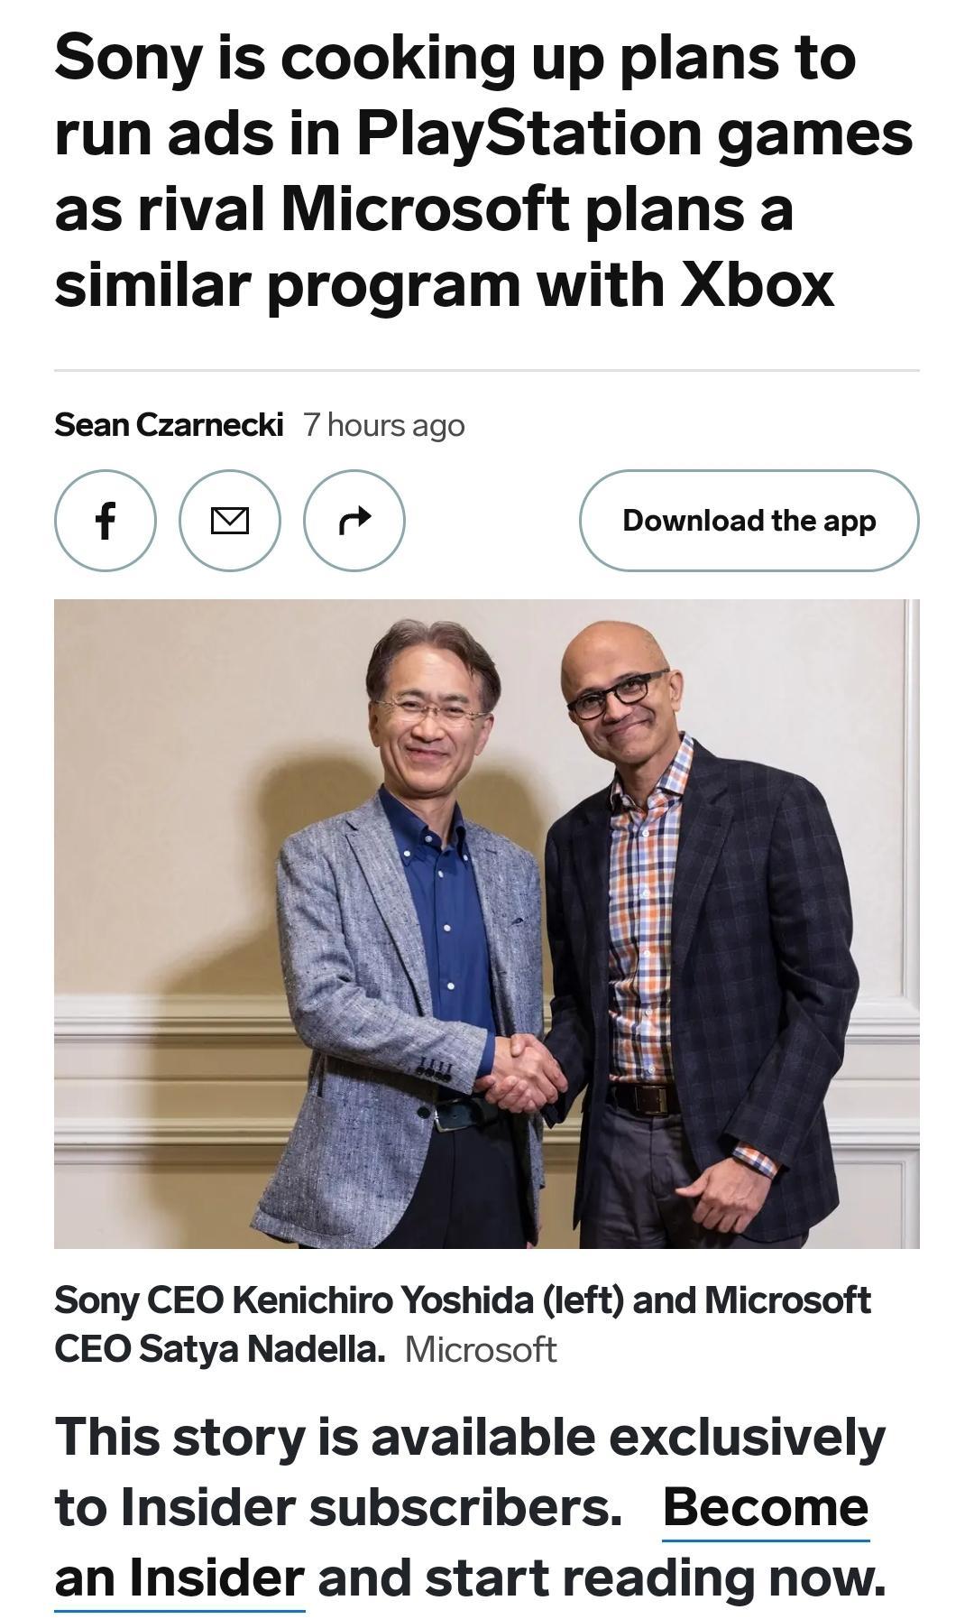Image resolution: width=974 pixels, height=1619 pixels.
Task: Click the word PlayStation in the headline
Action: click(x=529, y=134)
